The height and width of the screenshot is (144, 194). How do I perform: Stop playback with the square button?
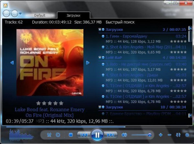click(70, 135)
